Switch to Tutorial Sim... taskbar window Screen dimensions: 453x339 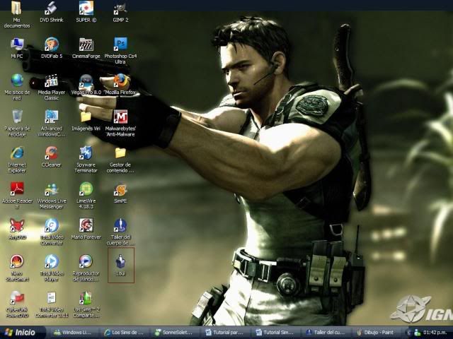click(x=275, y=333)
